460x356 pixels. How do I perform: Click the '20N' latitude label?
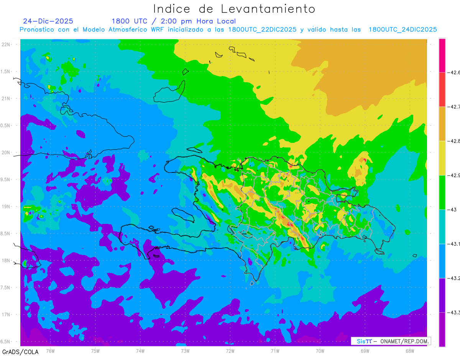point(6,152)
